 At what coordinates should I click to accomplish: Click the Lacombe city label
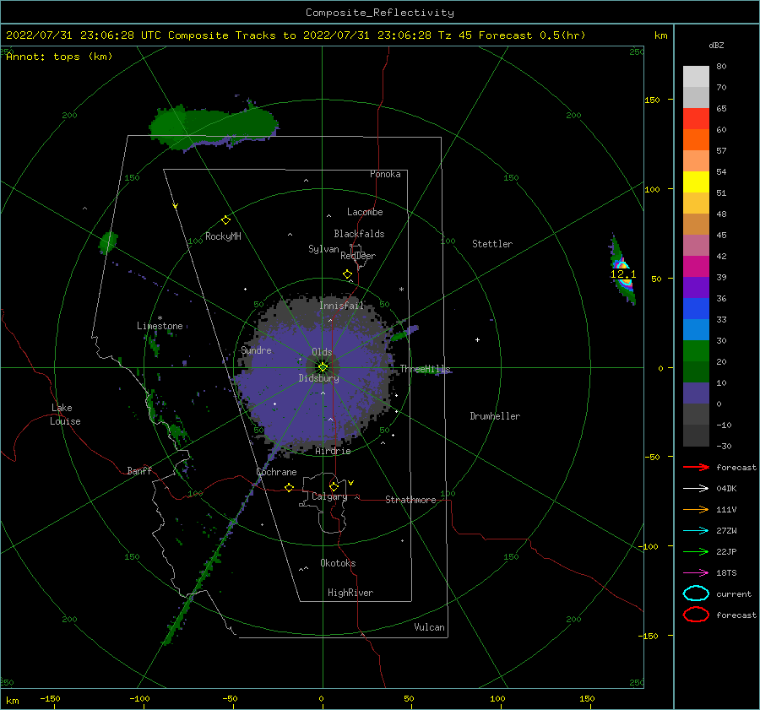[365, 212]
